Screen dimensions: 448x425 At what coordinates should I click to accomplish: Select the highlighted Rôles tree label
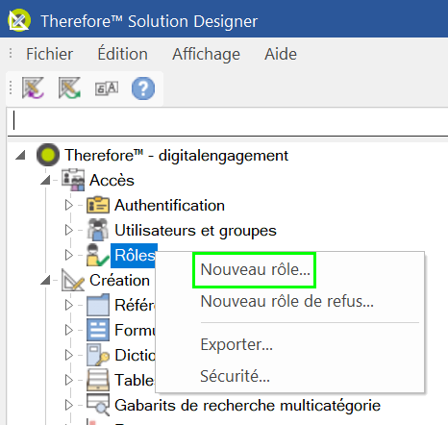[x=135, y=255]
